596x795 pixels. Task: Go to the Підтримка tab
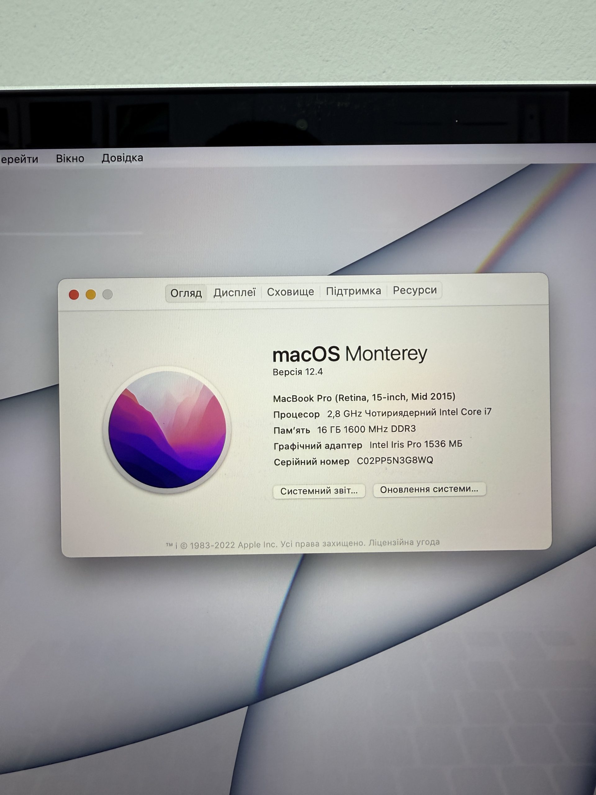(354, 291)
